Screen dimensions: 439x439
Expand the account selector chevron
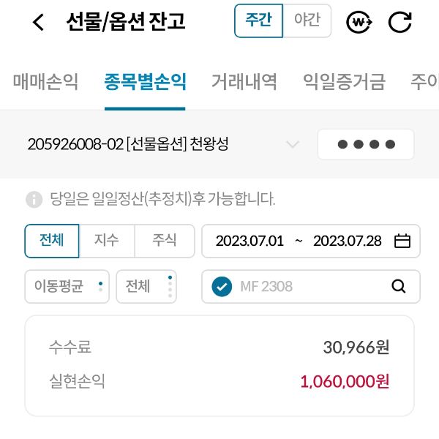[x=293, y=144]
